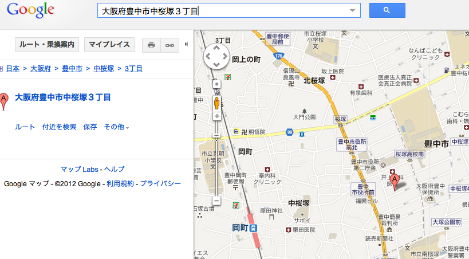Click 明悟院 temple icon

point(244,132)
